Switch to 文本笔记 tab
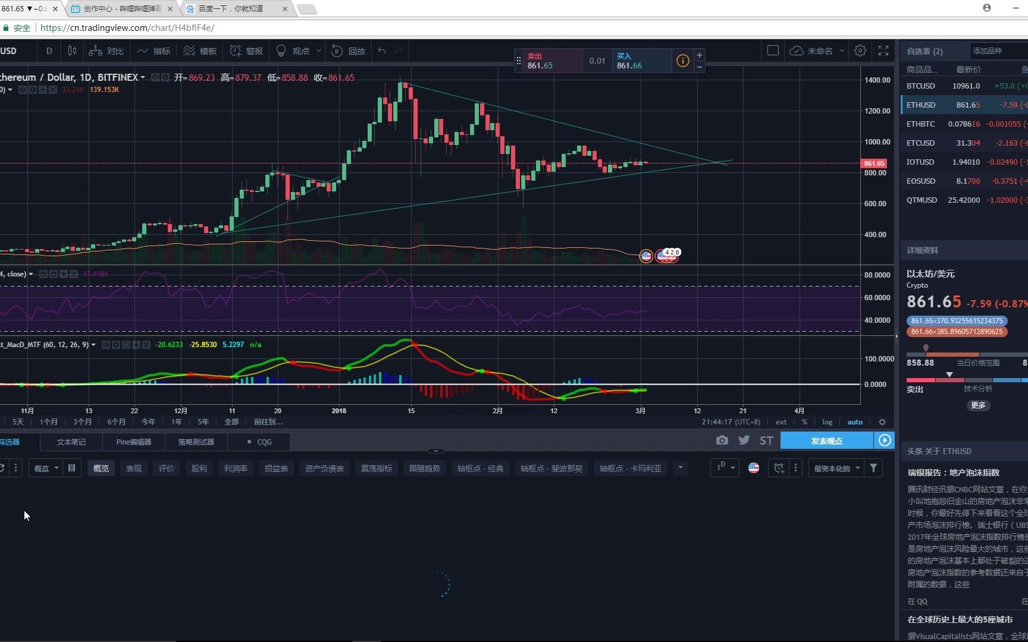The image size is (1028, 642). (71, 442)
